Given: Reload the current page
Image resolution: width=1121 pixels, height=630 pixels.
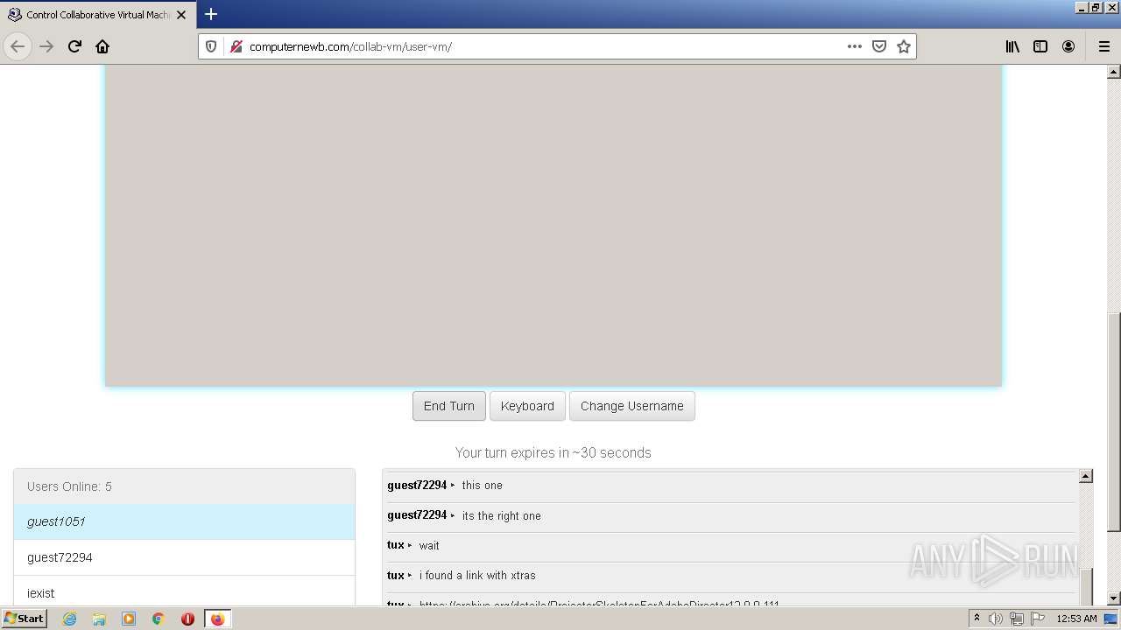Looking at the screenshot, I should point(74,46).
